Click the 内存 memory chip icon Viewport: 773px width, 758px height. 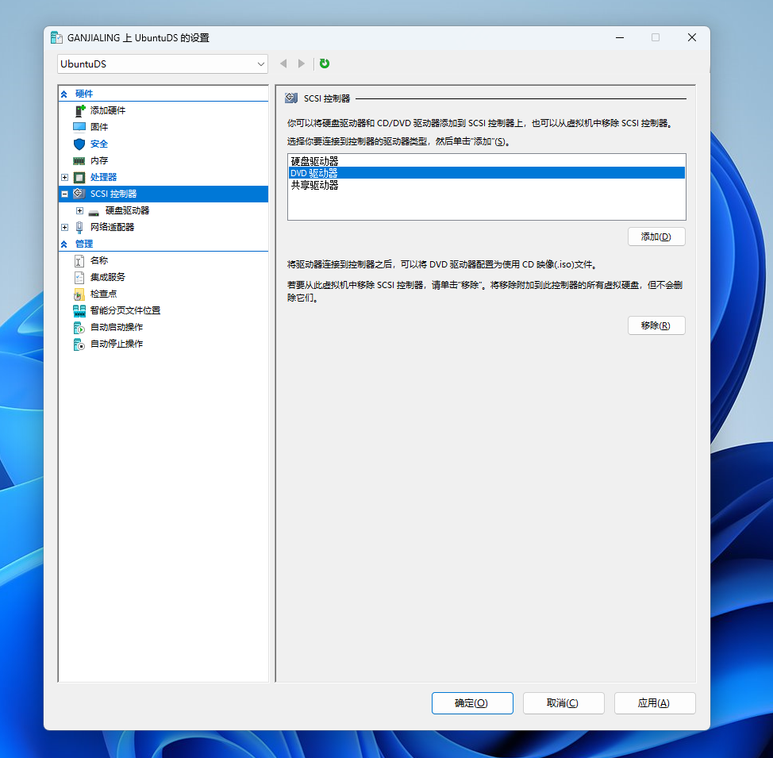(79, 161)
